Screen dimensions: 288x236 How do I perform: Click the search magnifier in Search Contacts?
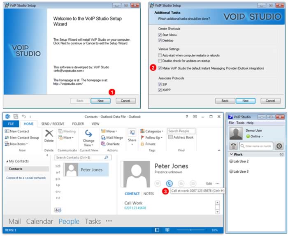tap(106, 157)
